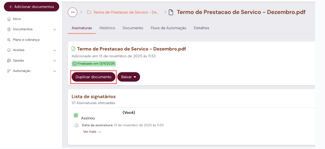This screenshot has width=325, height=149.
Task: Open the three-dots breadcrumb menu
Action: [x=73, y=12]
